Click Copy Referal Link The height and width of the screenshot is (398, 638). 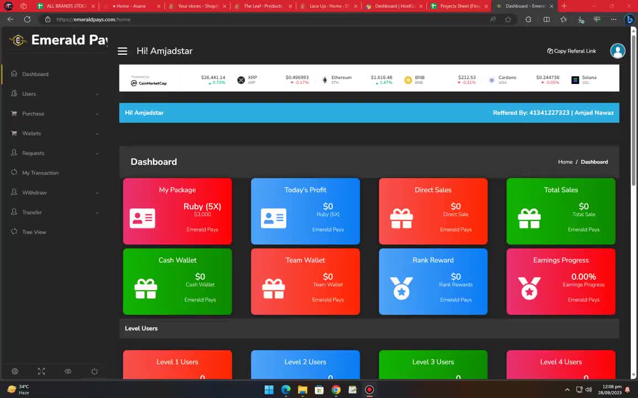[x=571, y=51]
